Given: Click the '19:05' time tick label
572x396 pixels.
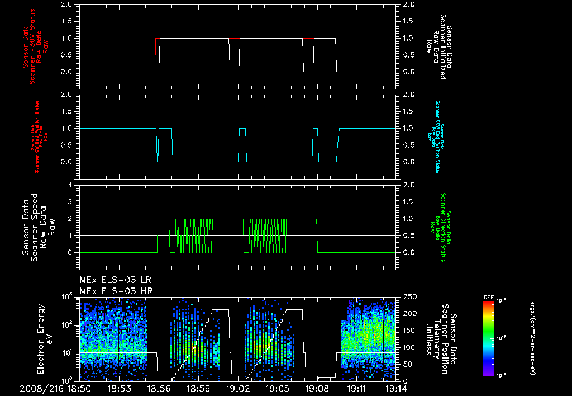Looking at the screenshot, I should (x=277, y=389).
